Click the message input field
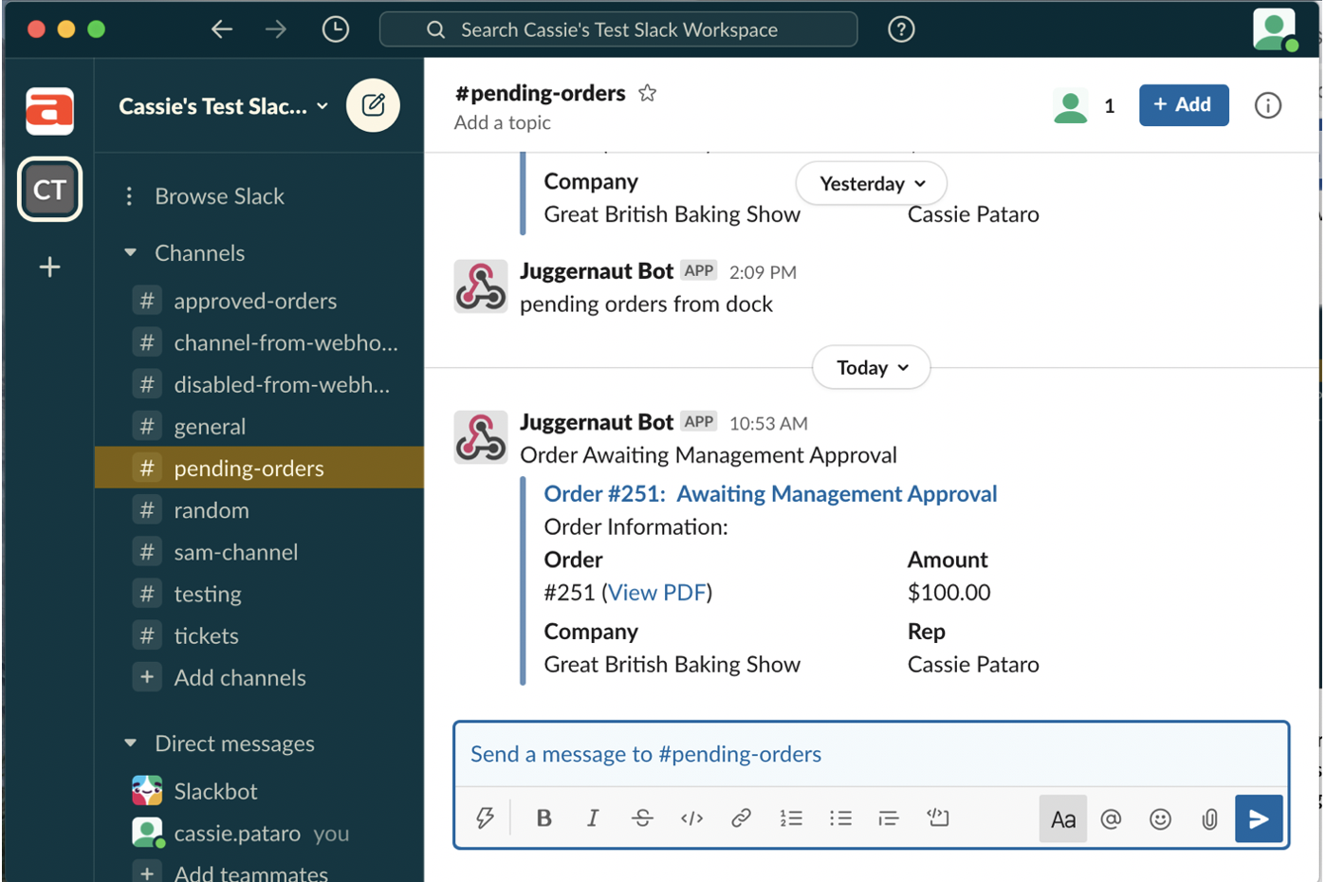This screenshot has height=882, width=1326. 871,755
